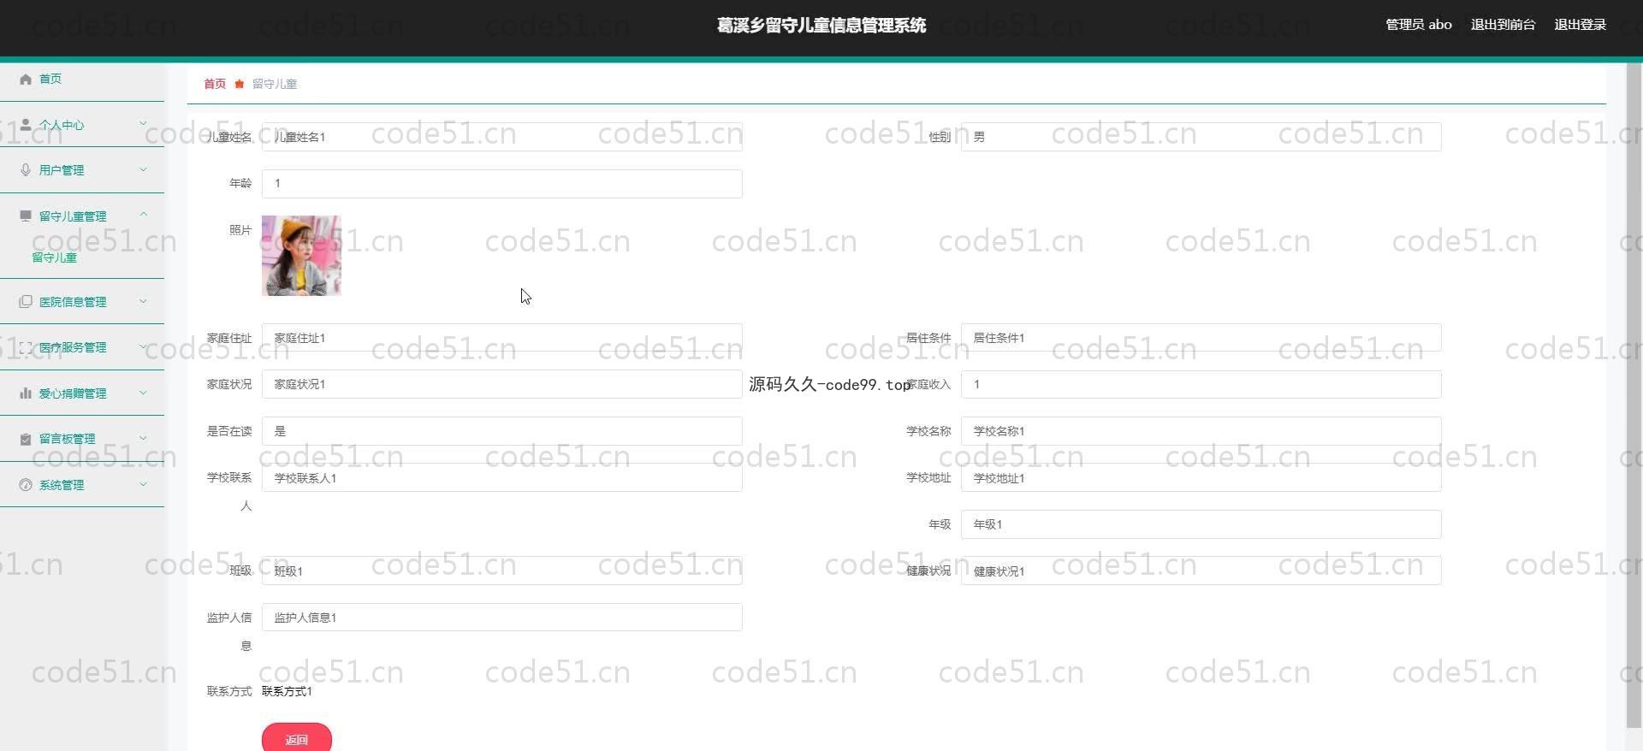Click the person icon for 个人中心
This screenshot has height=751, width=1643.
tap(26, 125)
